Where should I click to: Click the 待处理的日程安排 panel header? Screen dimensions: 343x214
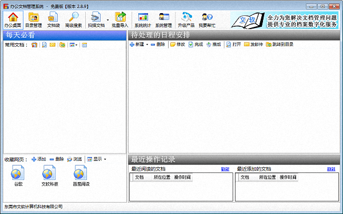pos(234,35)
